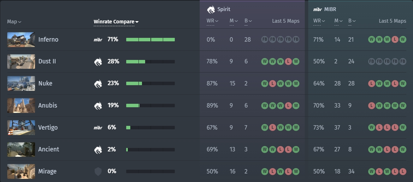Sort Spirit column by WR

[x=212, y=21]
